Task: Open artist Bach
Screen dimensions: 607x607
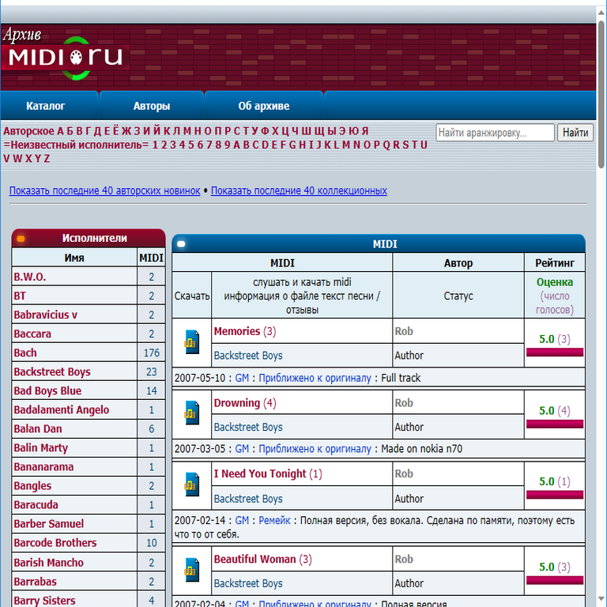Action: (x=25, y=353)
